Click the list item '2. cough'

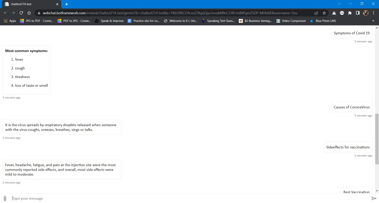pyautogui.click(x=18, y=68)
